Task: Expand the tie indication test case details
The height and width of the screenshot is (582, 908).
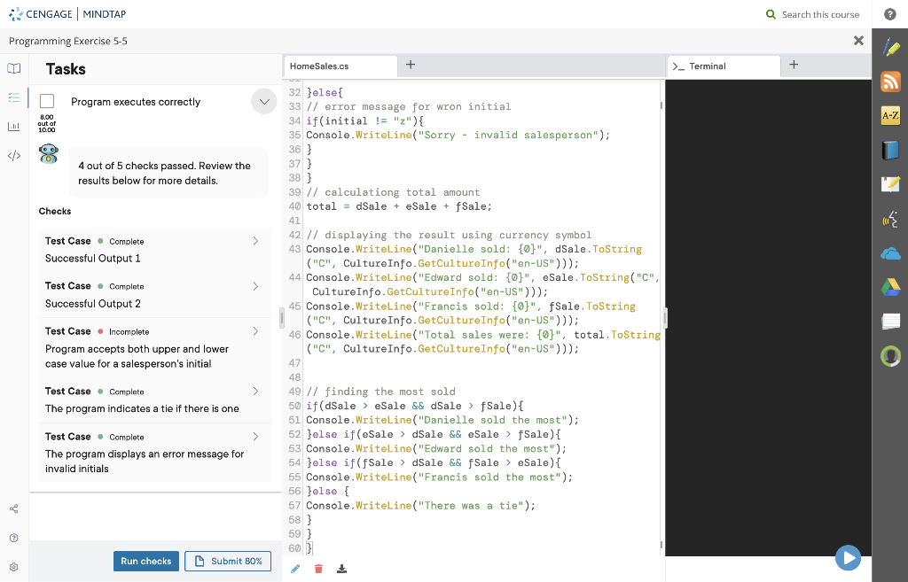Action: [255, 391]
